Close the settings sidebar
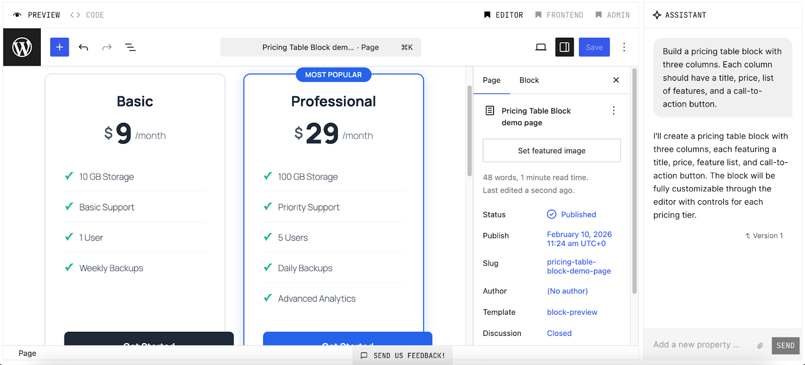 coord(616,80)
